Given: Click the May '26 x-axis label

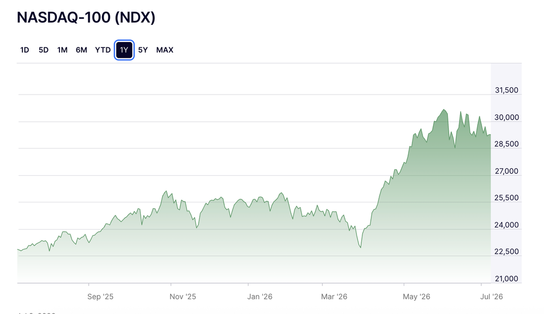Looking at the screenshot, I should [416, 296].
